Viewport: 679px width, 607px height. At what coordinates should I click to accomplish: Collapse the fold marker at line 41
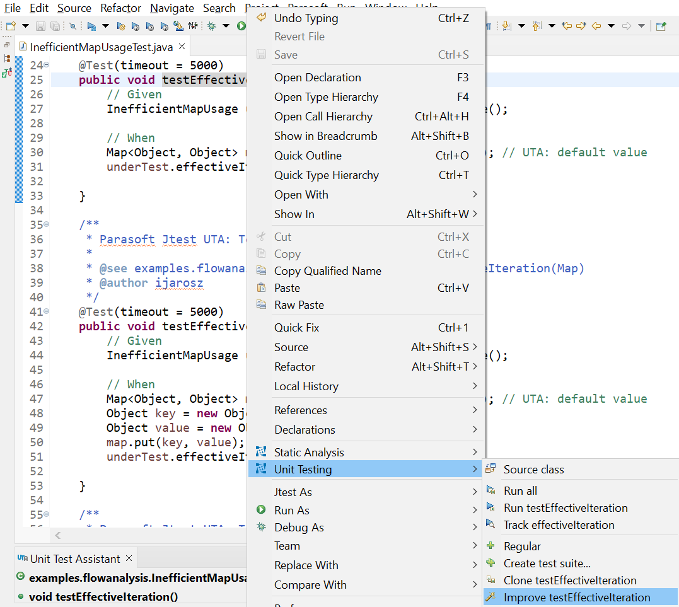[x=46, y=311]
